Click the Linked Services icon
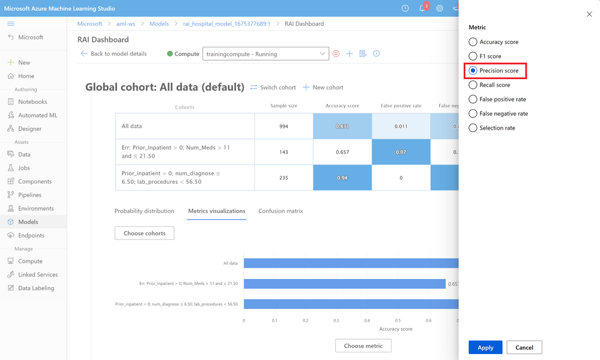600x360 pixels. pyautogui.click(x=11, y=274)
